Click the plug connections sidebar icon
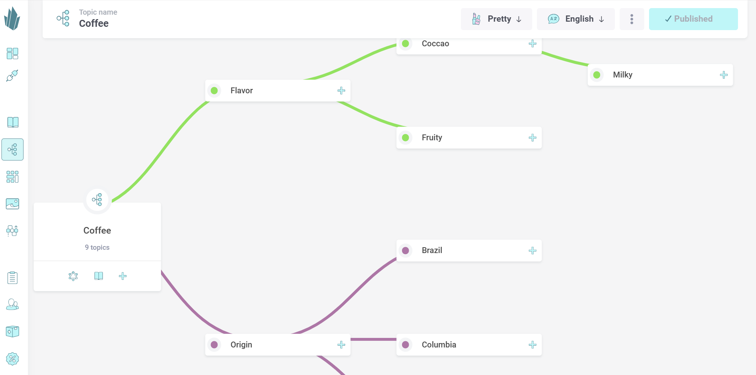The width and height of the screenshot is (756, 375). (x=12, y=76)
